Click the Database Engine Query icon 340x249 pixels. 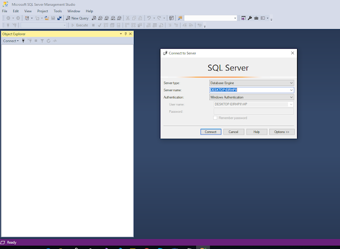(x=94, y=18)
